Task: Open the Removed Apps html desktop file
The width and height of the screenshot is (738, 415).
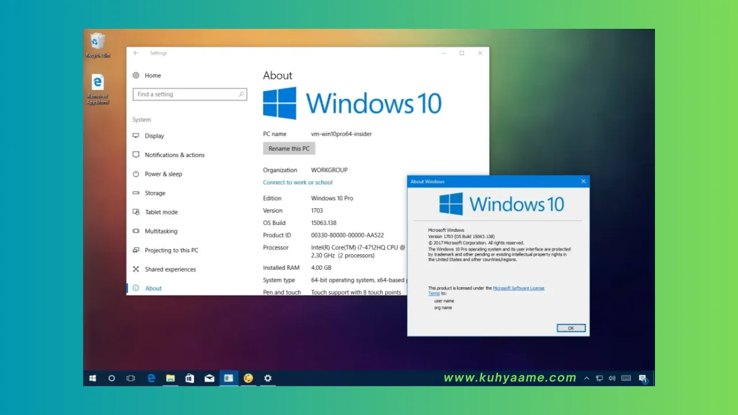Action: point(97,89)
